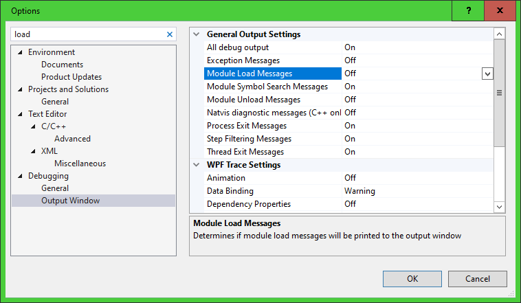Click the help question mark button

pyautogui.click(x=468, y=10)
